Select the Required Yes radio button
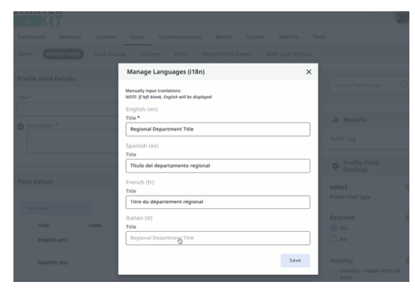The image size is (415, 289). pos(334,228)
